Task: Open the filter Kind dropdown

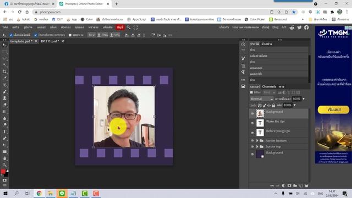Action: (x=269, y=92)
